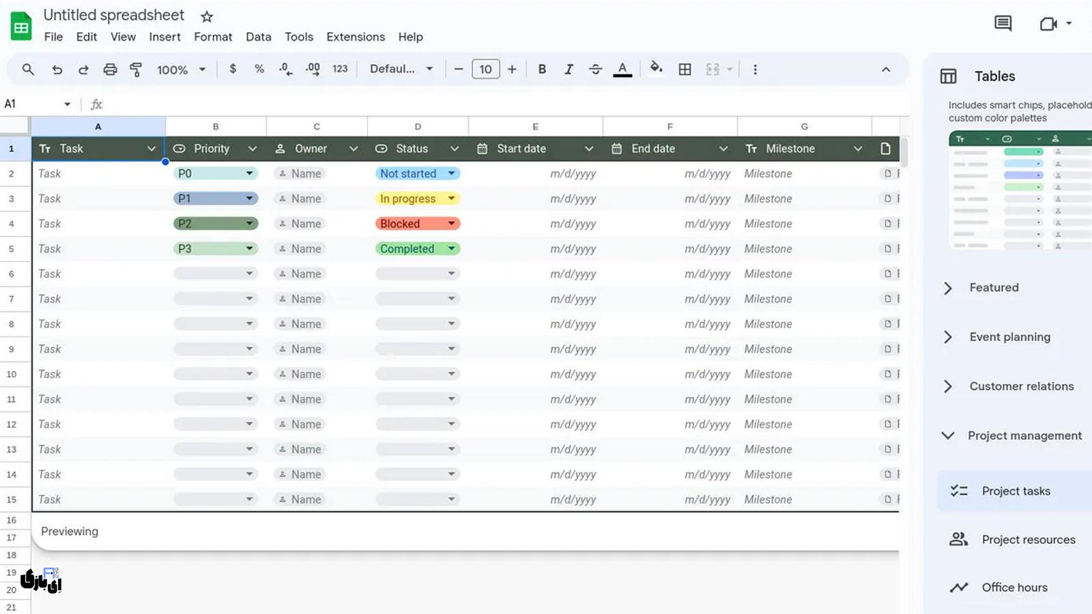Screen dimensions: 1092x614
Task: Format as percent
Action: click(x=259, y=69)
